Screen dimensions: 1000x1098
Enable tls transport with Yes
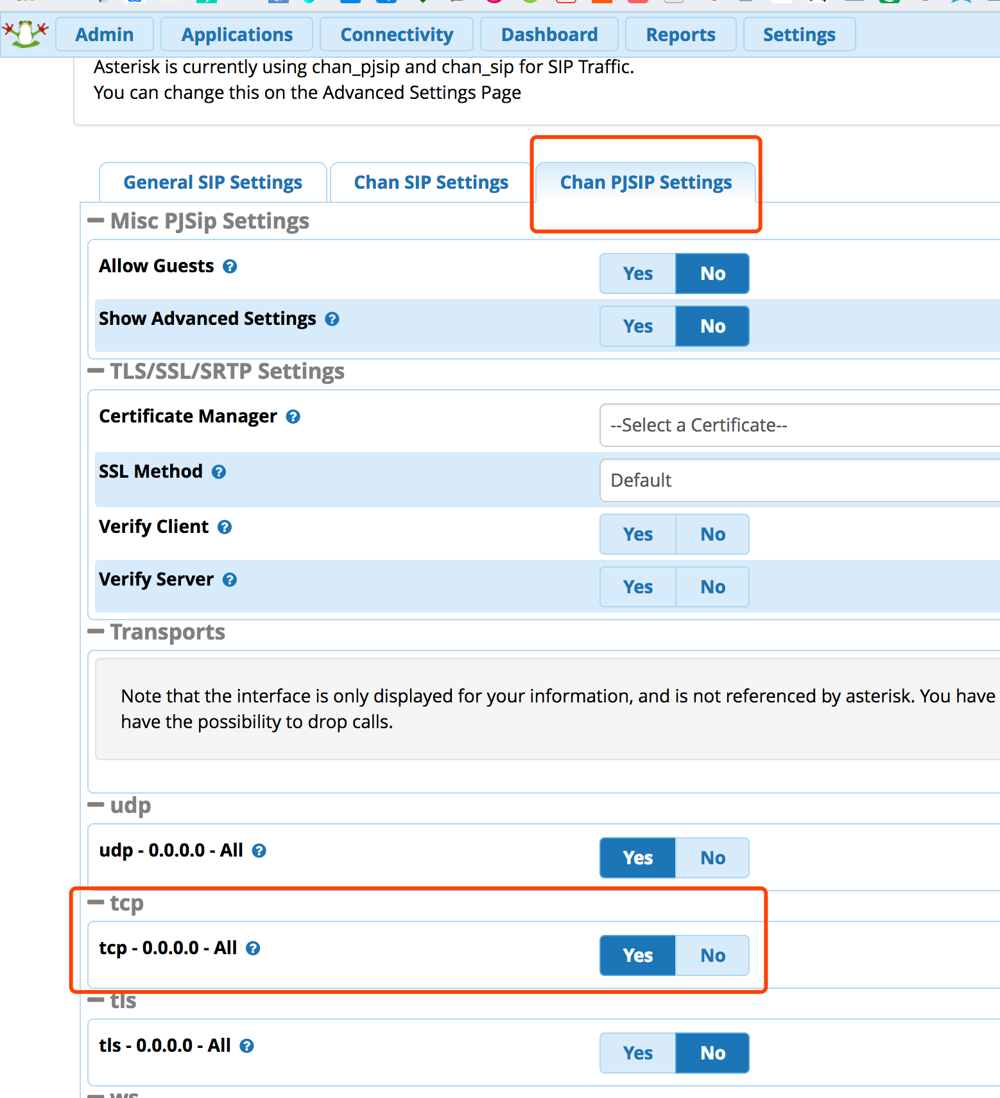(x=637, y=1053)
